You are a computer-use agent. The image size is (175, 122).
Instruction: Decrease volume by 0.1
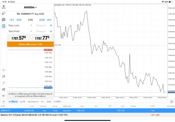(x=12, y=20)
